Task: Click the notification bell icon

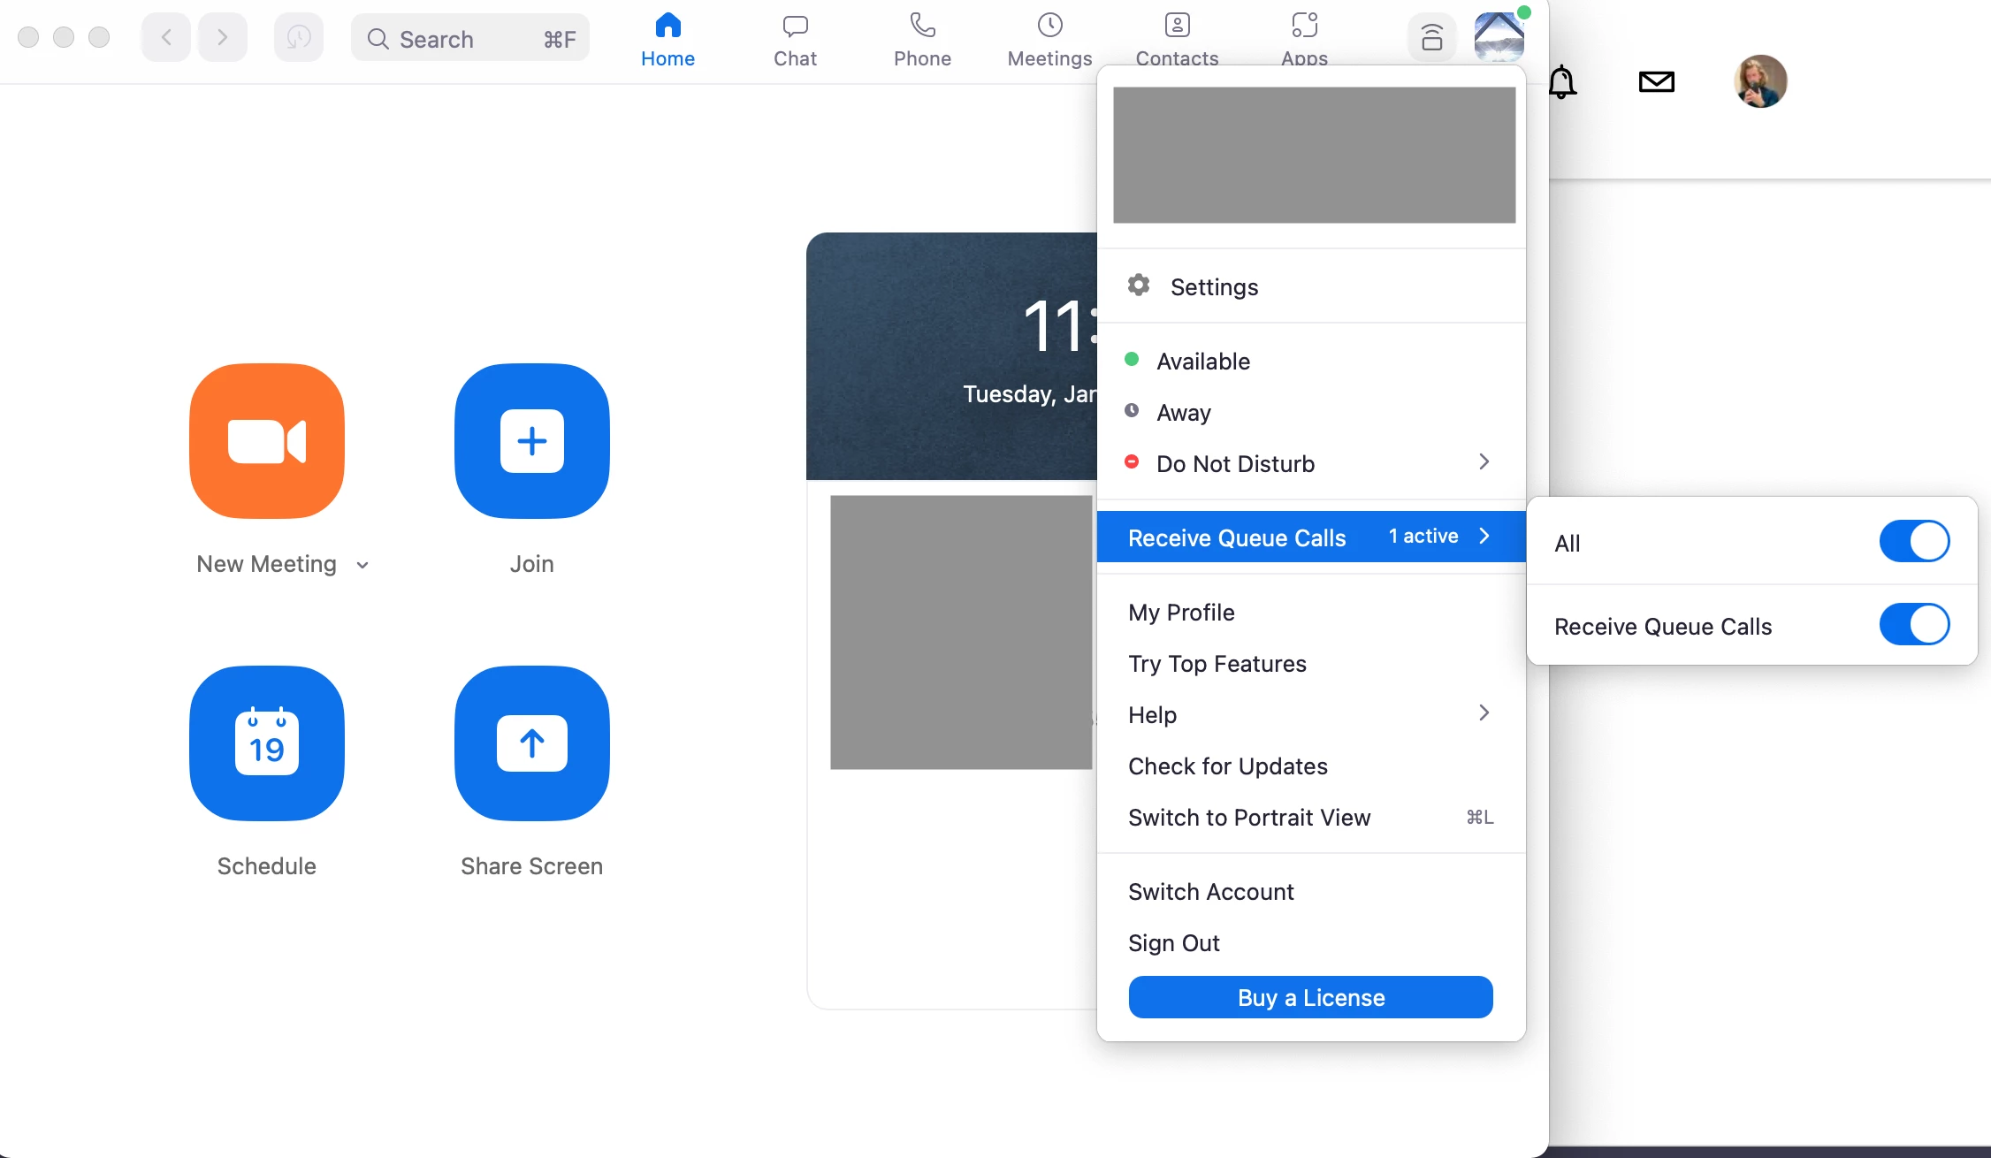Action: point(1561,82)
